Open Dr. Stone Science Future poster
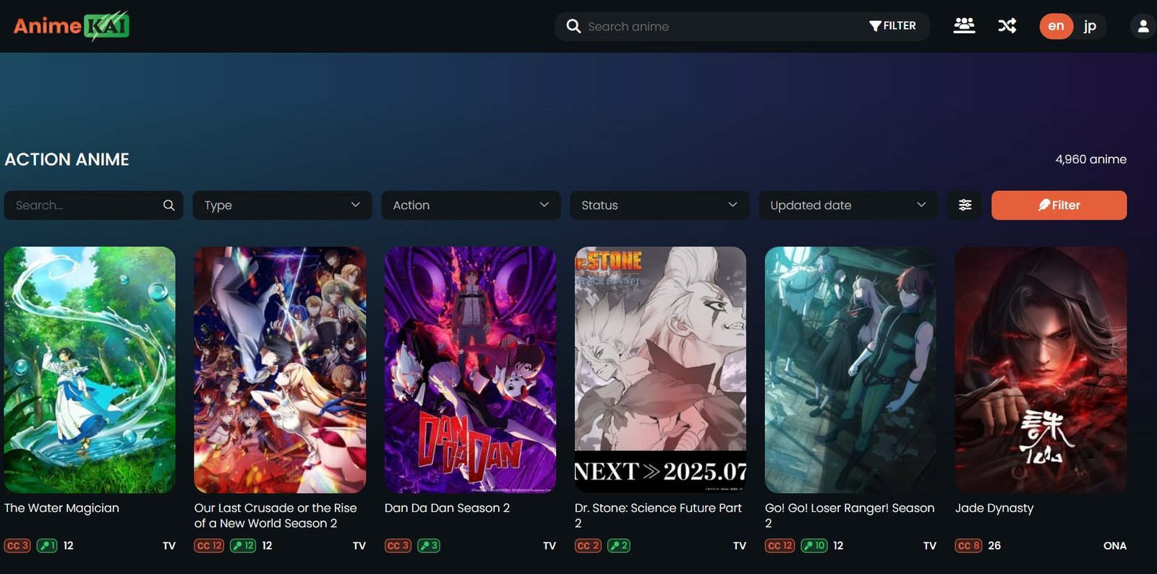This screenshot has height=574, width=1157. [x=660, y=370]
